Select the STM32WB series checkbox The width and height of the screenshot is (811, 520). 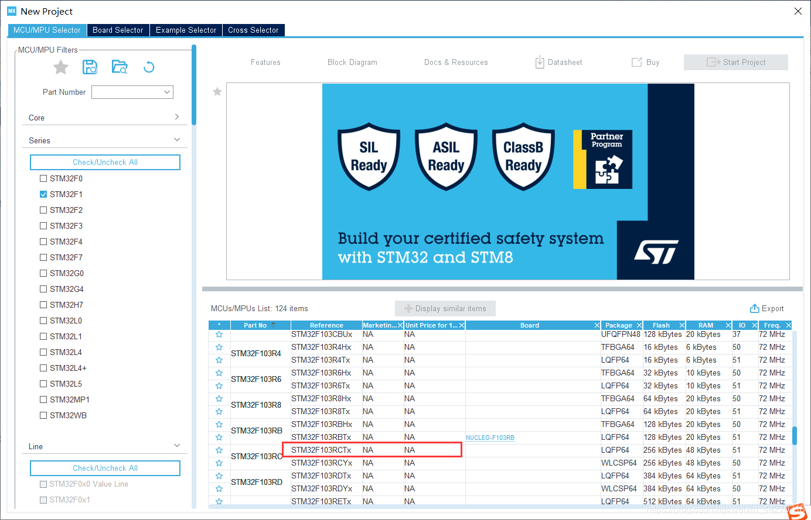[43, 415]
